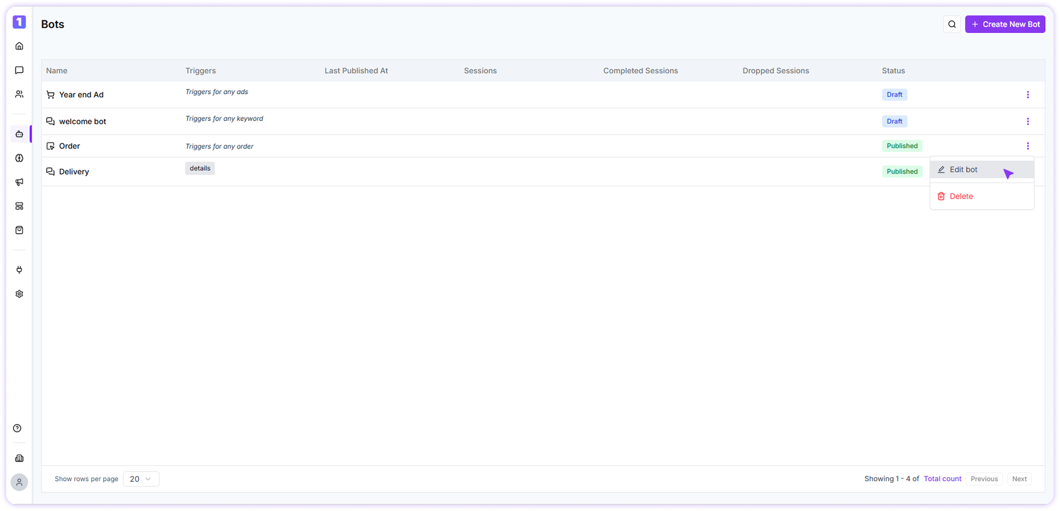Open the three-dot menu for Year end Ad
Screen dimensions: 1060x511
[1028, 94]
